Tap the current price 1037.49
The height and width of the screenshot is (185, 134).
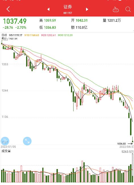(15, 21)
